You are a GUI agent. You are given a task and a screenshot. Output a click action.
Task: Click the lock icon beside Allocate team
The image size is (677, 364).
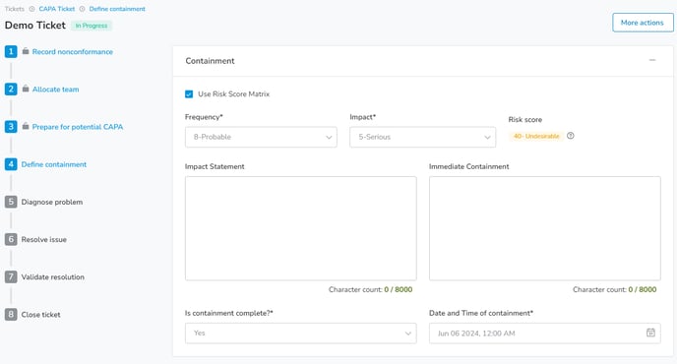pyautogui.click(x=26, y=89)
